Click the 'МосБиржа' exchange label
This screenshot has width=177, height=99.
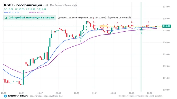pos(56,5)
